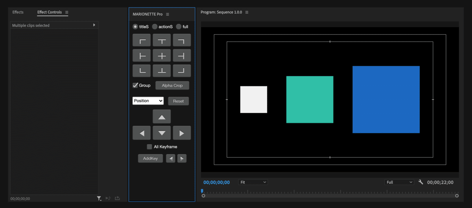Screen dimensions: 472x208
Task: Select the blue square in Program monitor
Action: click(x=386, y=100)
